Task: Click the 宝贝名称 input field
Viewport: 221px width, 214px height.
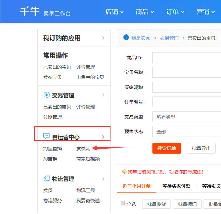Action: tap(187, 72)
